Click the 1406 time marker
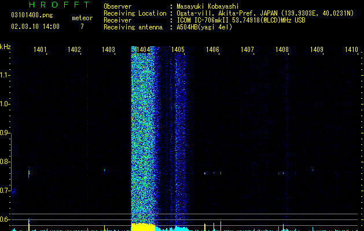The height and width of the screenshot is (231, 364). pos(212,50)
